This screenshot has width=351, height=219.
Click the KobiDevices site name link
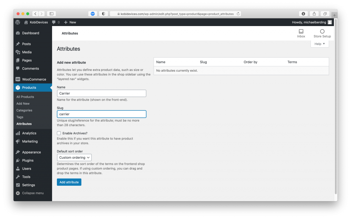39,22
